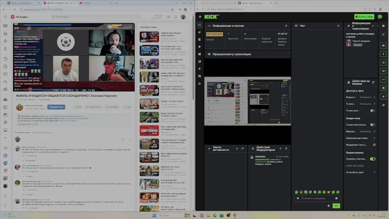Click Поделиться under the video
Screen dimensions: 389x219
[x=93, y=107]
